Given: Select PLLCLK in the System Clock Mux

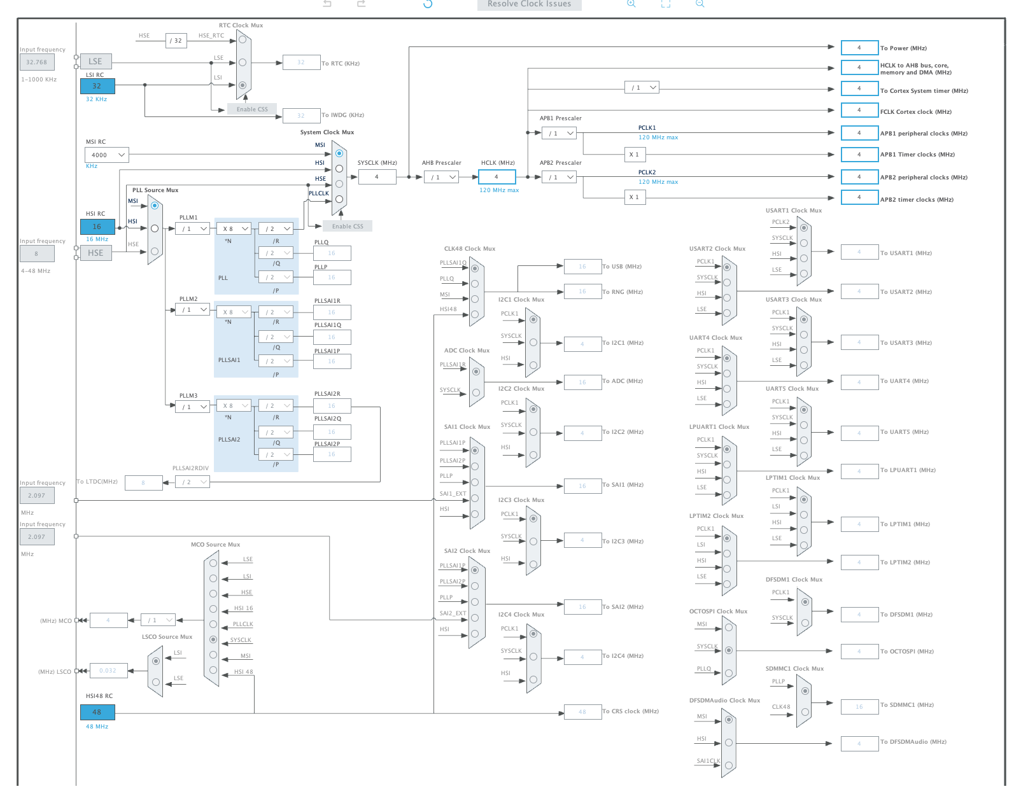Looking at the screenshot, I should coord(339,199).
